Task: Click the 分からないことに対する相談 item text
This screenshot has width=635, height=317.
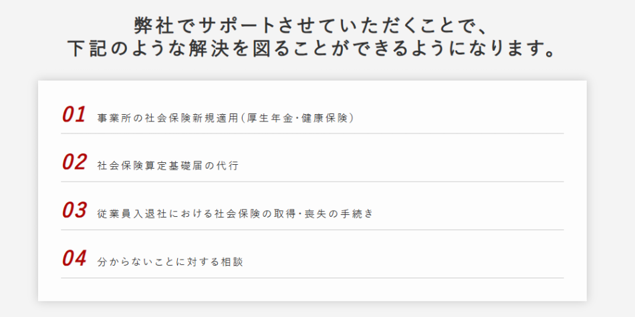Action: [x=170, y=262]
